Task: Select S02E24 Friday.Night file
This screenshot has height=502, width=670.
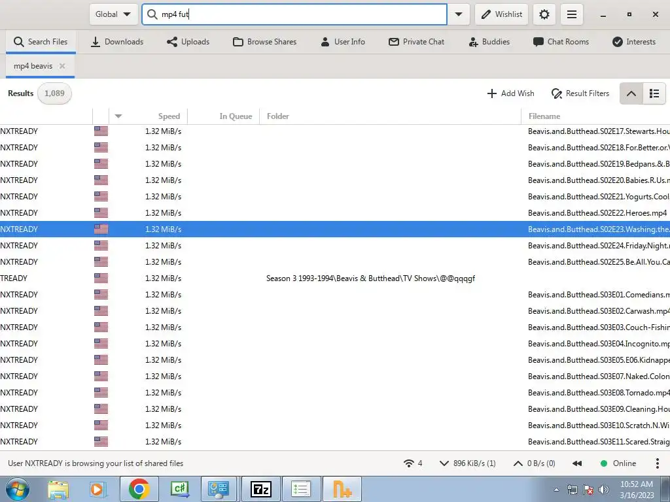Action: 335,246
